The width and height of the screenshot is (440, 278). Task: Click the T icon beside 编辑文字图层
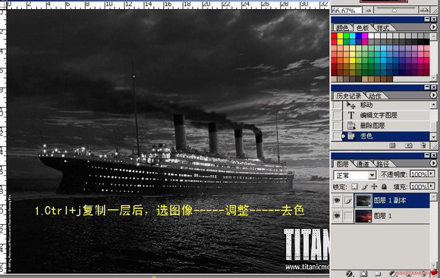point(351,115)
